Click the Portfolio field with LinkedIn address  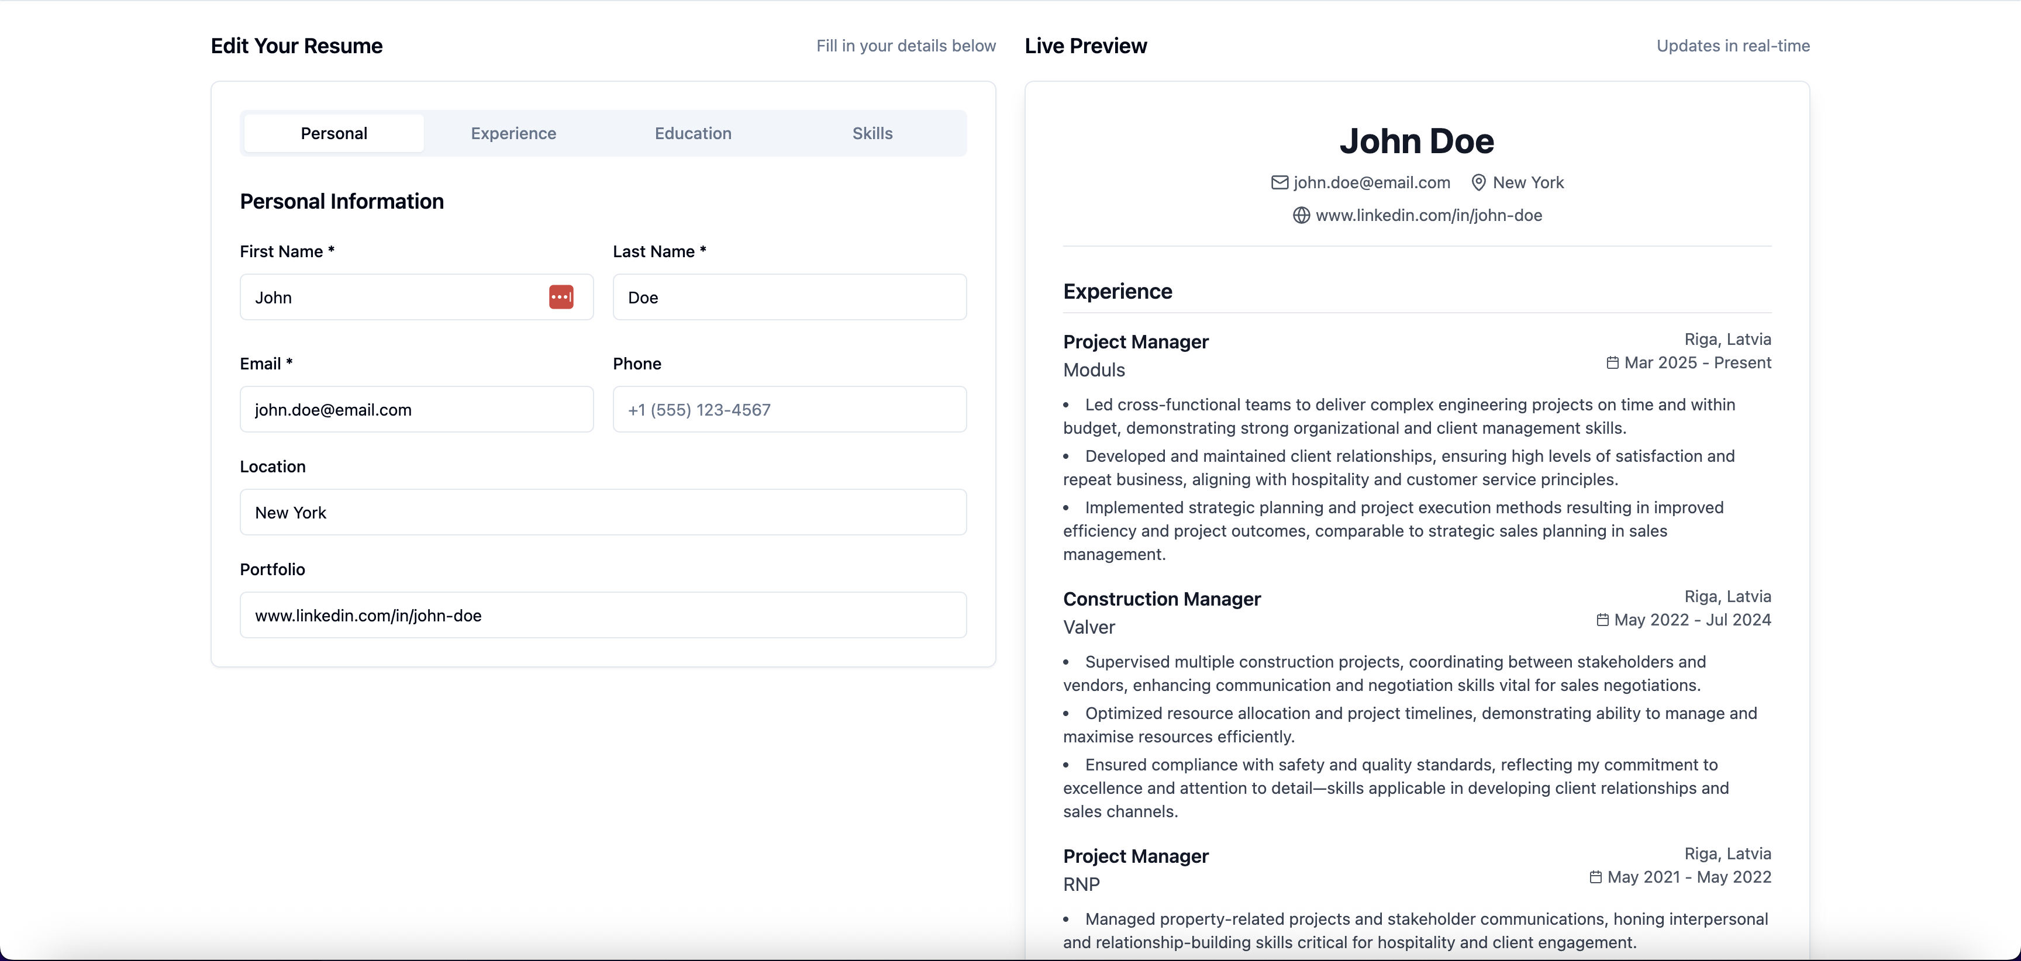(602, 615)
